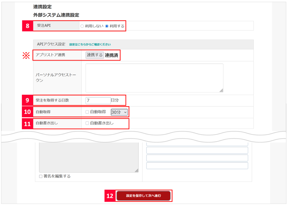The width and height of the screenshot is (288, 205).
Task: Grab the token text area resize handle
Action: 221,90
